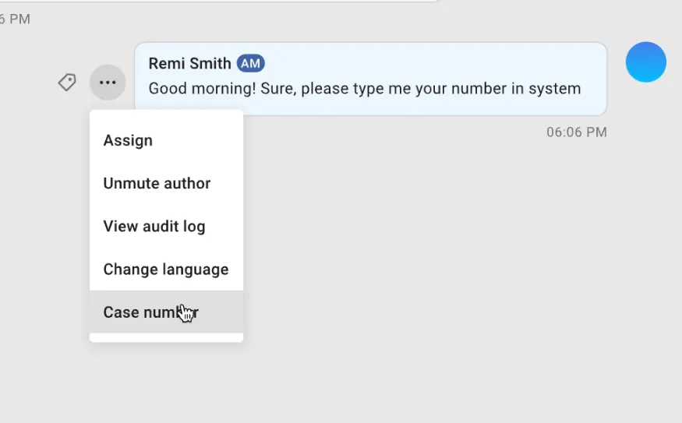Click blank space inside Remi Smith's message bubble
The height and width of the screenshot is (423, 682).
coord(436,64)
